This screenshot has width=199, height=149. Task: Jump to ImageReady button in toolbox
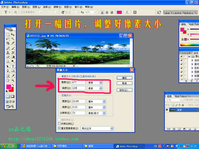coord(10,107)
